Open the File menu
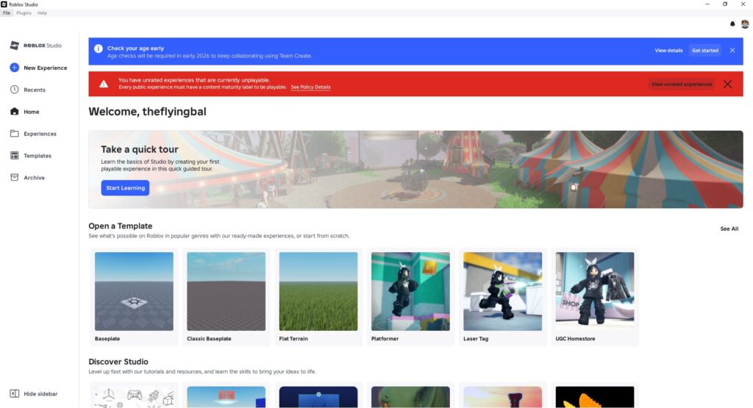The width and height of the screenshot is (753, 408). point(7,13)
